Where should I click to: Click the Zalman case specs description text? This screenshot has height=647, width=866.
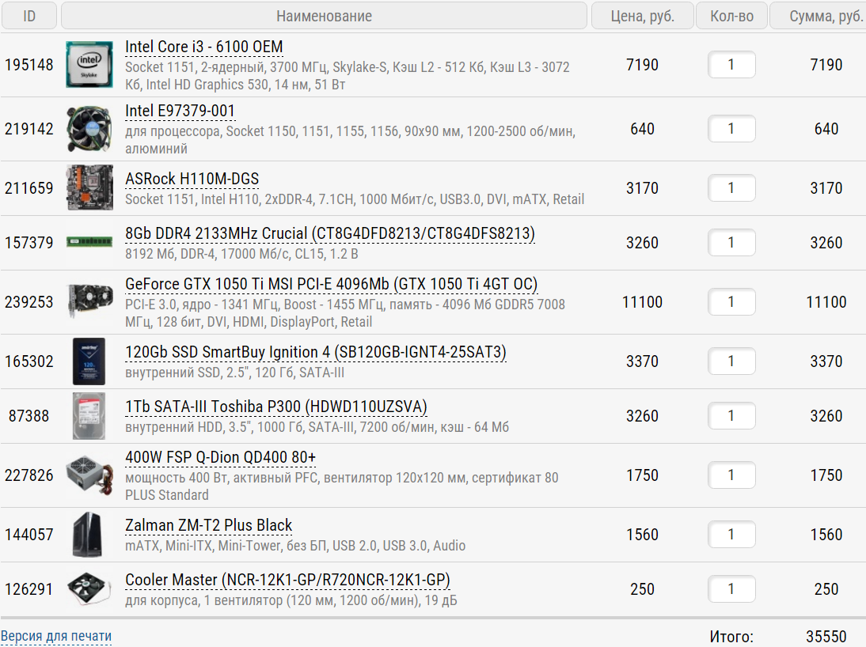295,546
